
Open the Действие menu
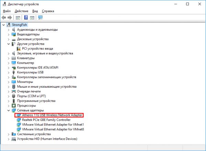(x=21, y=11)
